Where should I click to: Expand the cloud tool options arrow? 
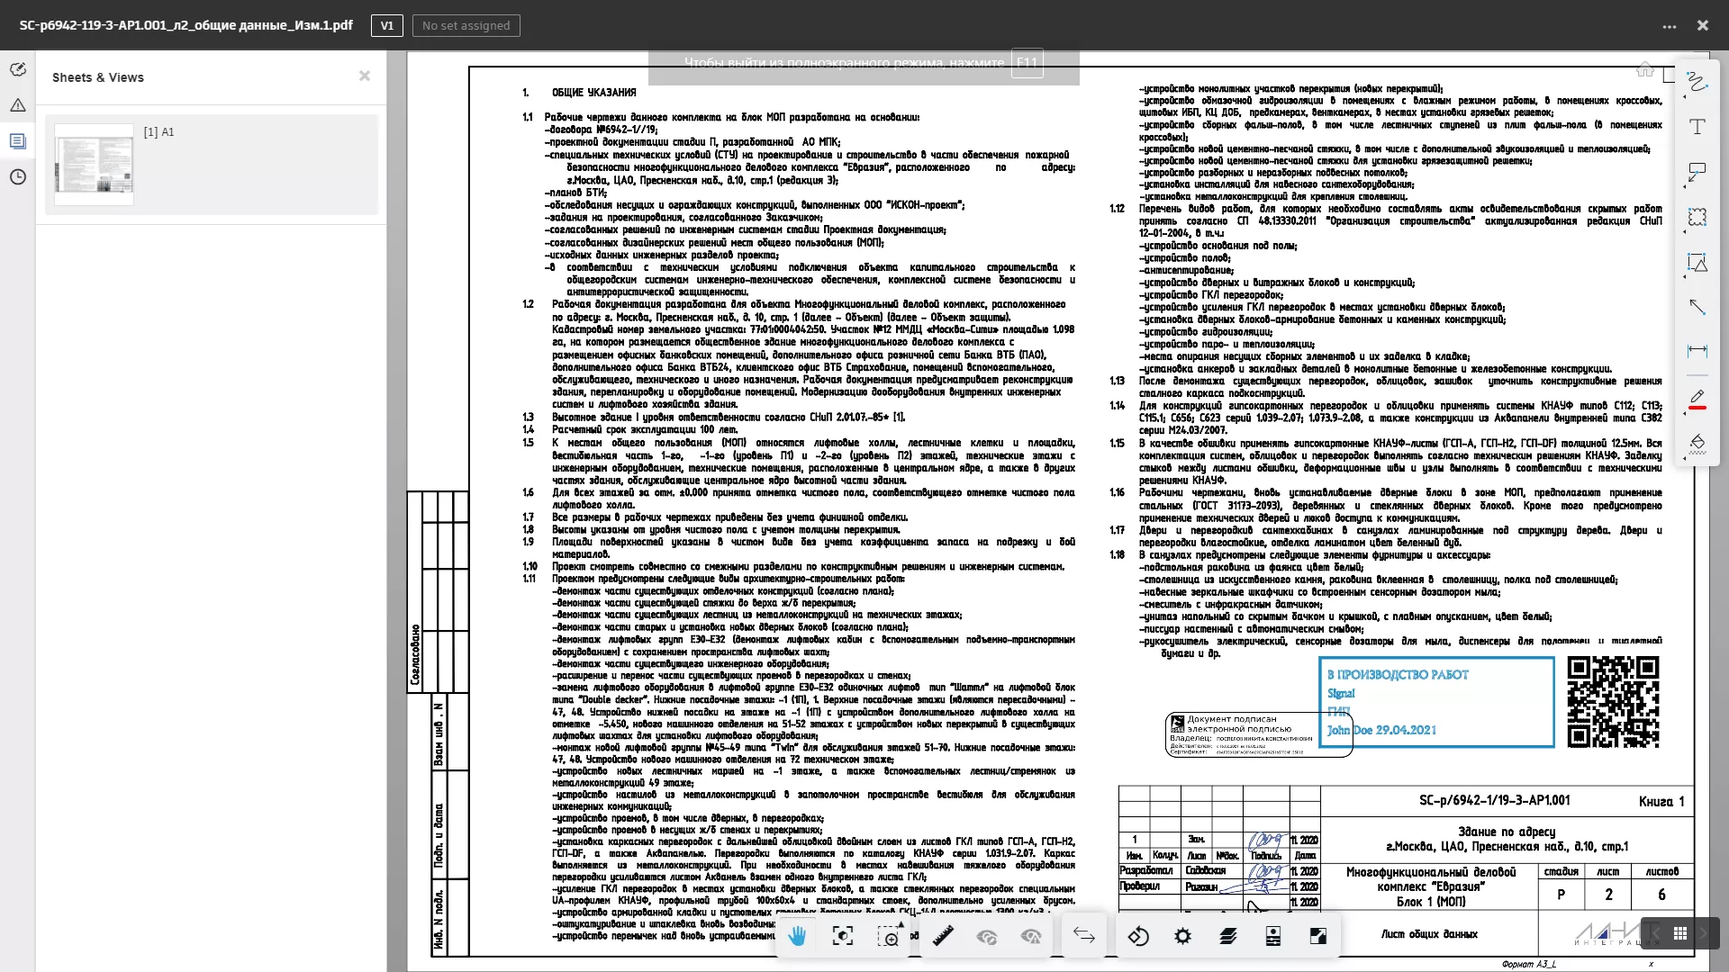(1685, 232)
